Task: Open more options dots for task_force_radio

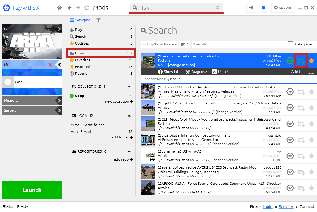Action: tap(311, 74)
